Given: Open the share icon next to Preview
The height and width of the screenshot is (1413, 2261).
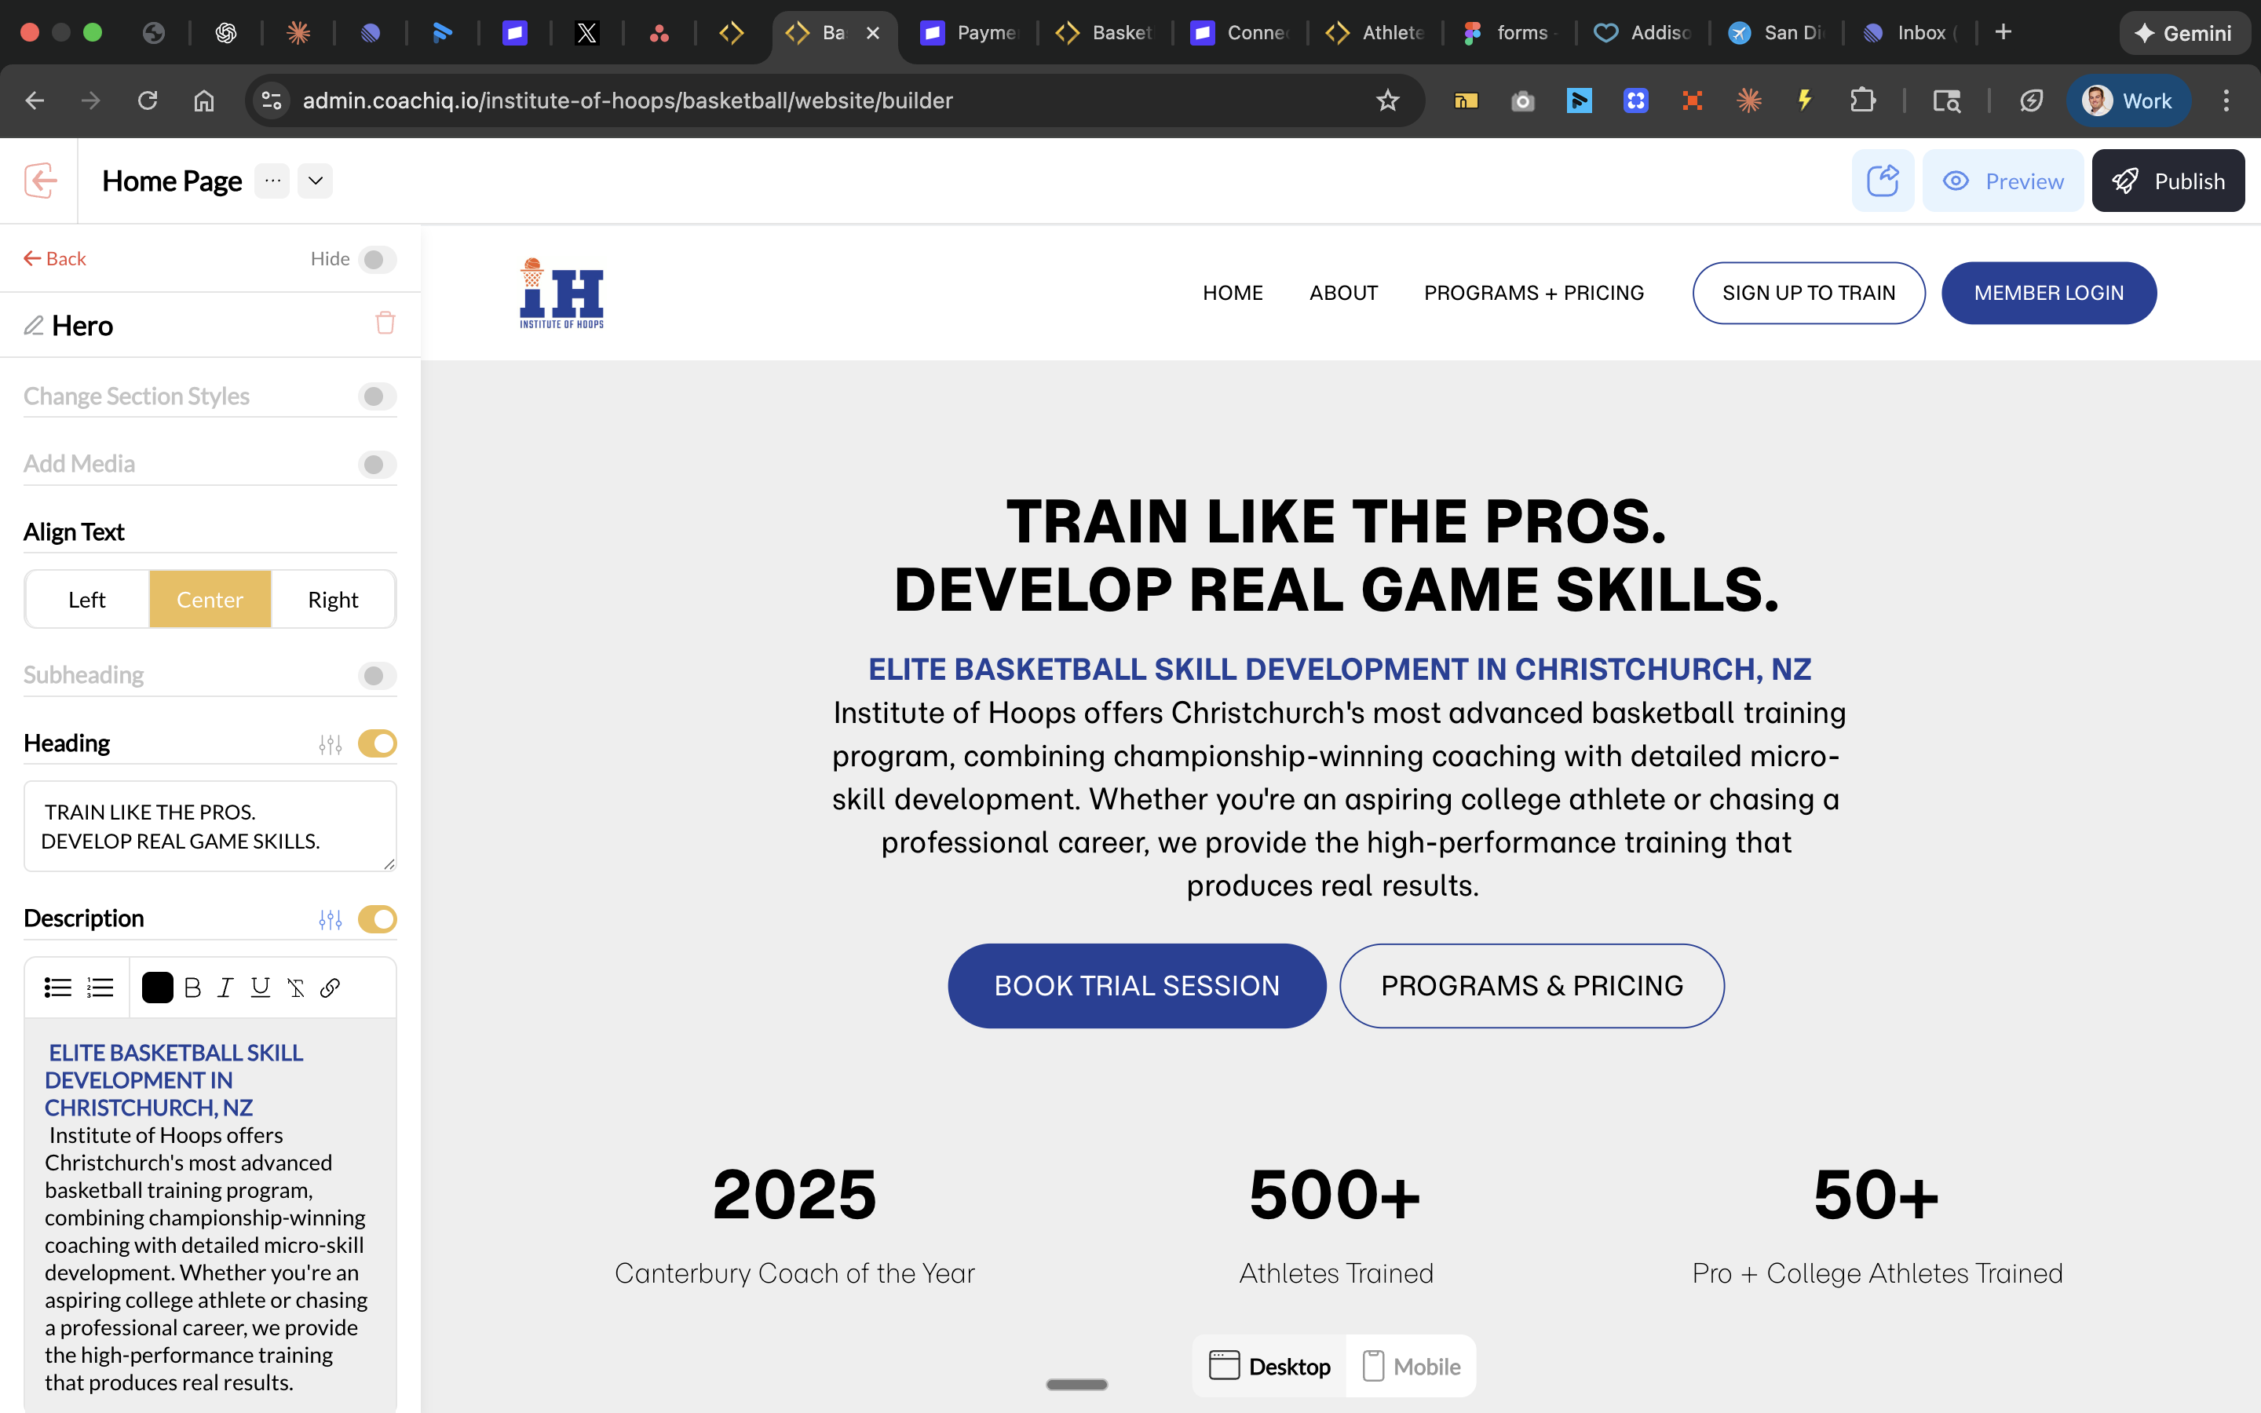Looking at the screenshot, I should pos(1882,181).
